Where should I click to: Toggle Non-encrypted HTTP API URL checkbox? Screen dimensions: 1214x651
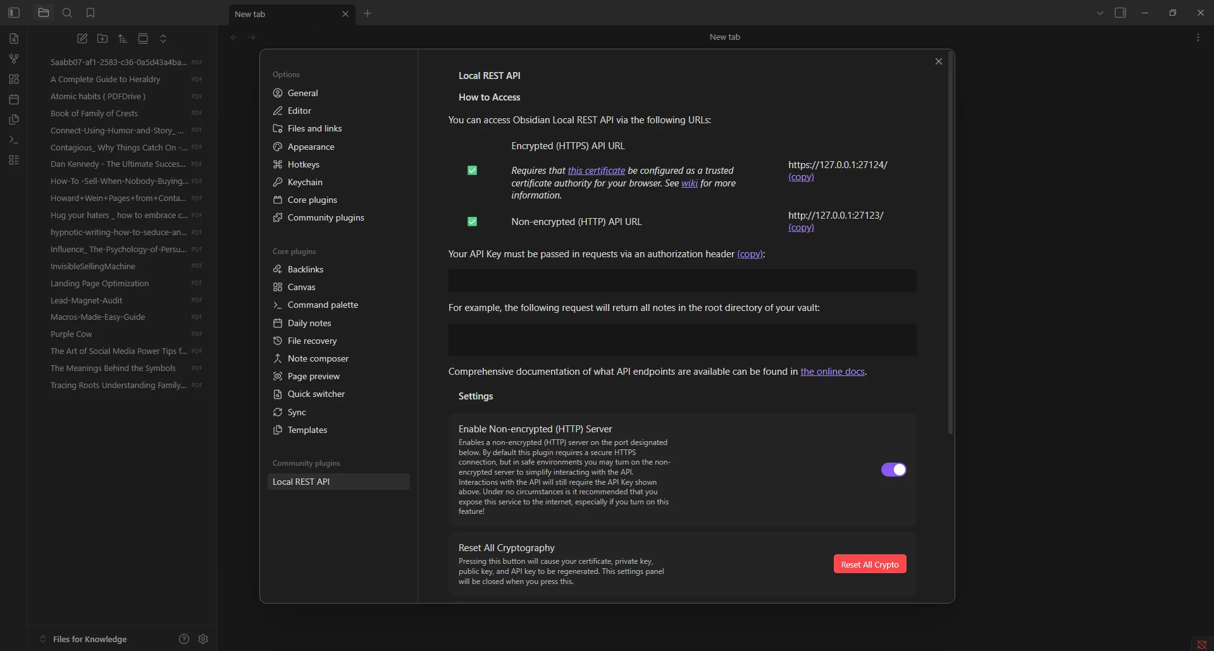click(472, 222)
